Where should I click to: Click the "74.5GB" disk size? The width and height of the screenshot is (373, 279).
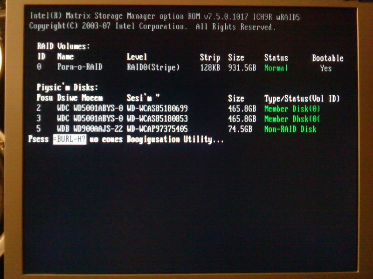click(x=240, y=129)
